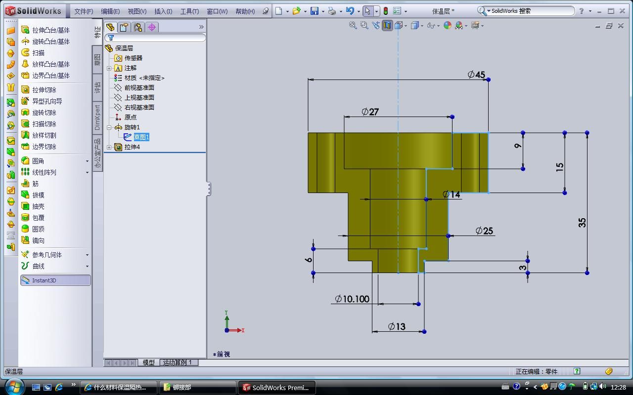Open the 参考几何体 dropdown arrow
Image resolution: width=633 pixels, height=395 pixels.
tap(87, 255)
